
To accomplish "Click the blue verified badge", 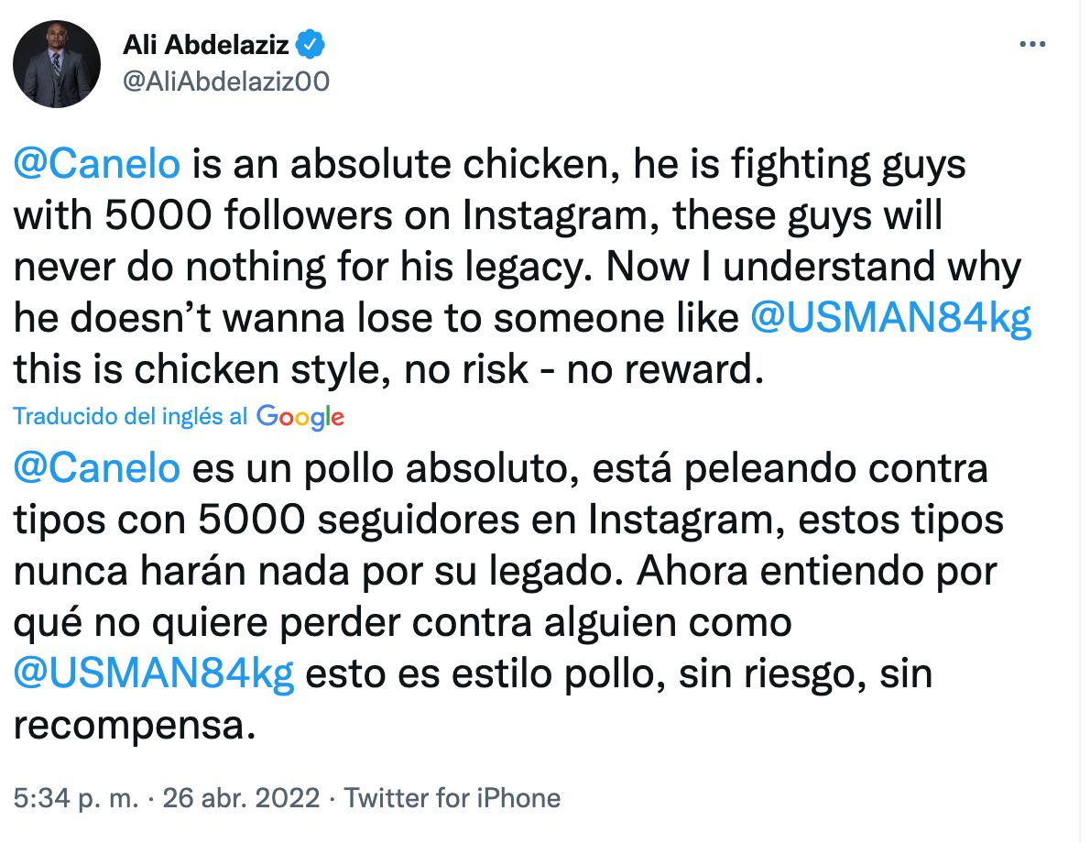I will (x=308, y=43).
